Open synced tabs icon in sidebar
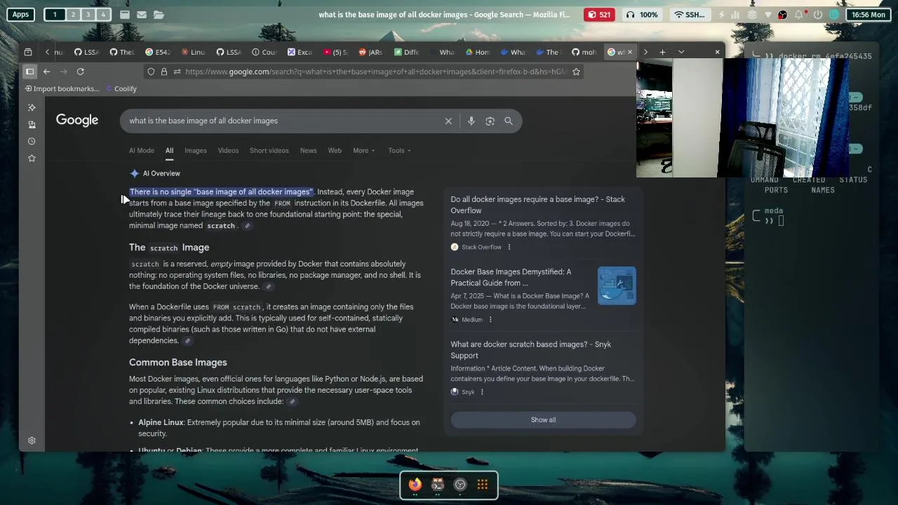 tap(32, 124)
